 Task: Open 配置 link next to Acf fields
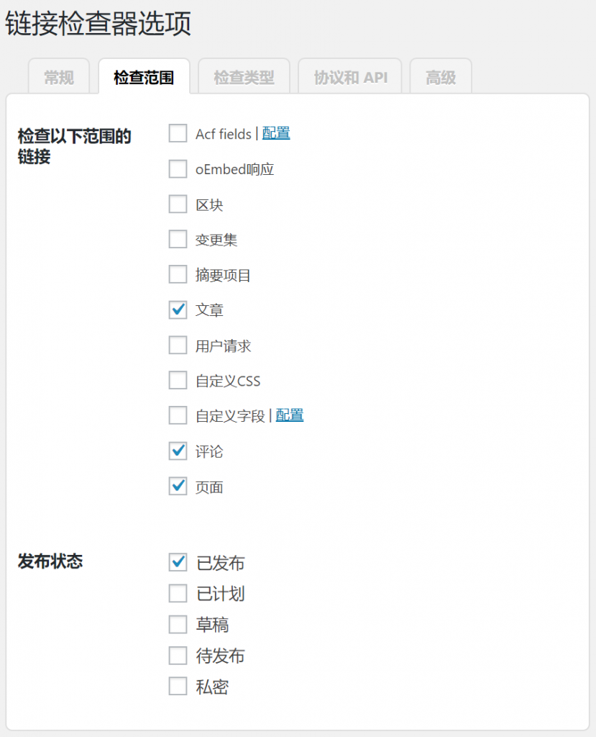[276, 133]
